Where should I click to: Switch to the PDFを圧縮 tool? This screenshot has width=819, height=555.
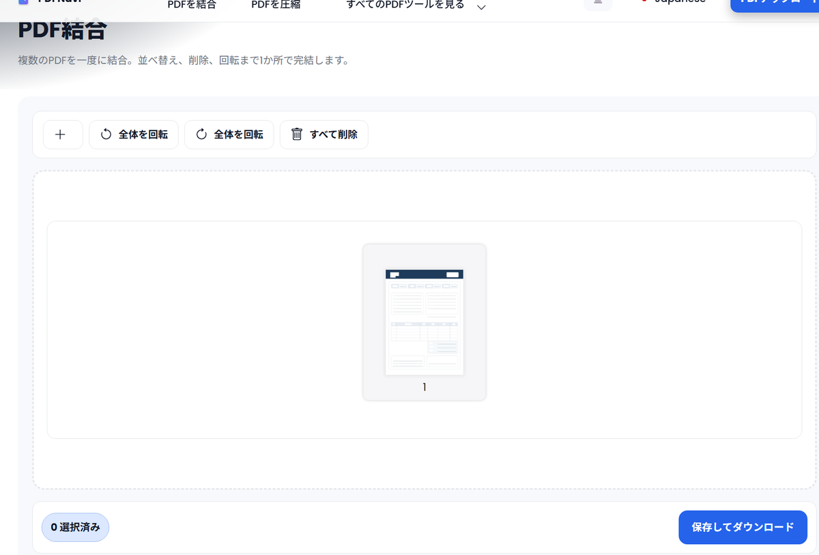(276, 3)
